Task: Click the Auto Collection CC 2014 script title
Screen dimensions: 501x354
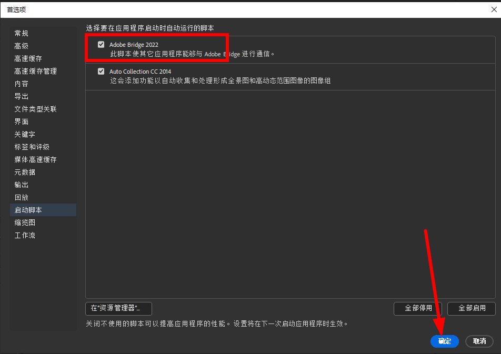Action: point(141,72)
